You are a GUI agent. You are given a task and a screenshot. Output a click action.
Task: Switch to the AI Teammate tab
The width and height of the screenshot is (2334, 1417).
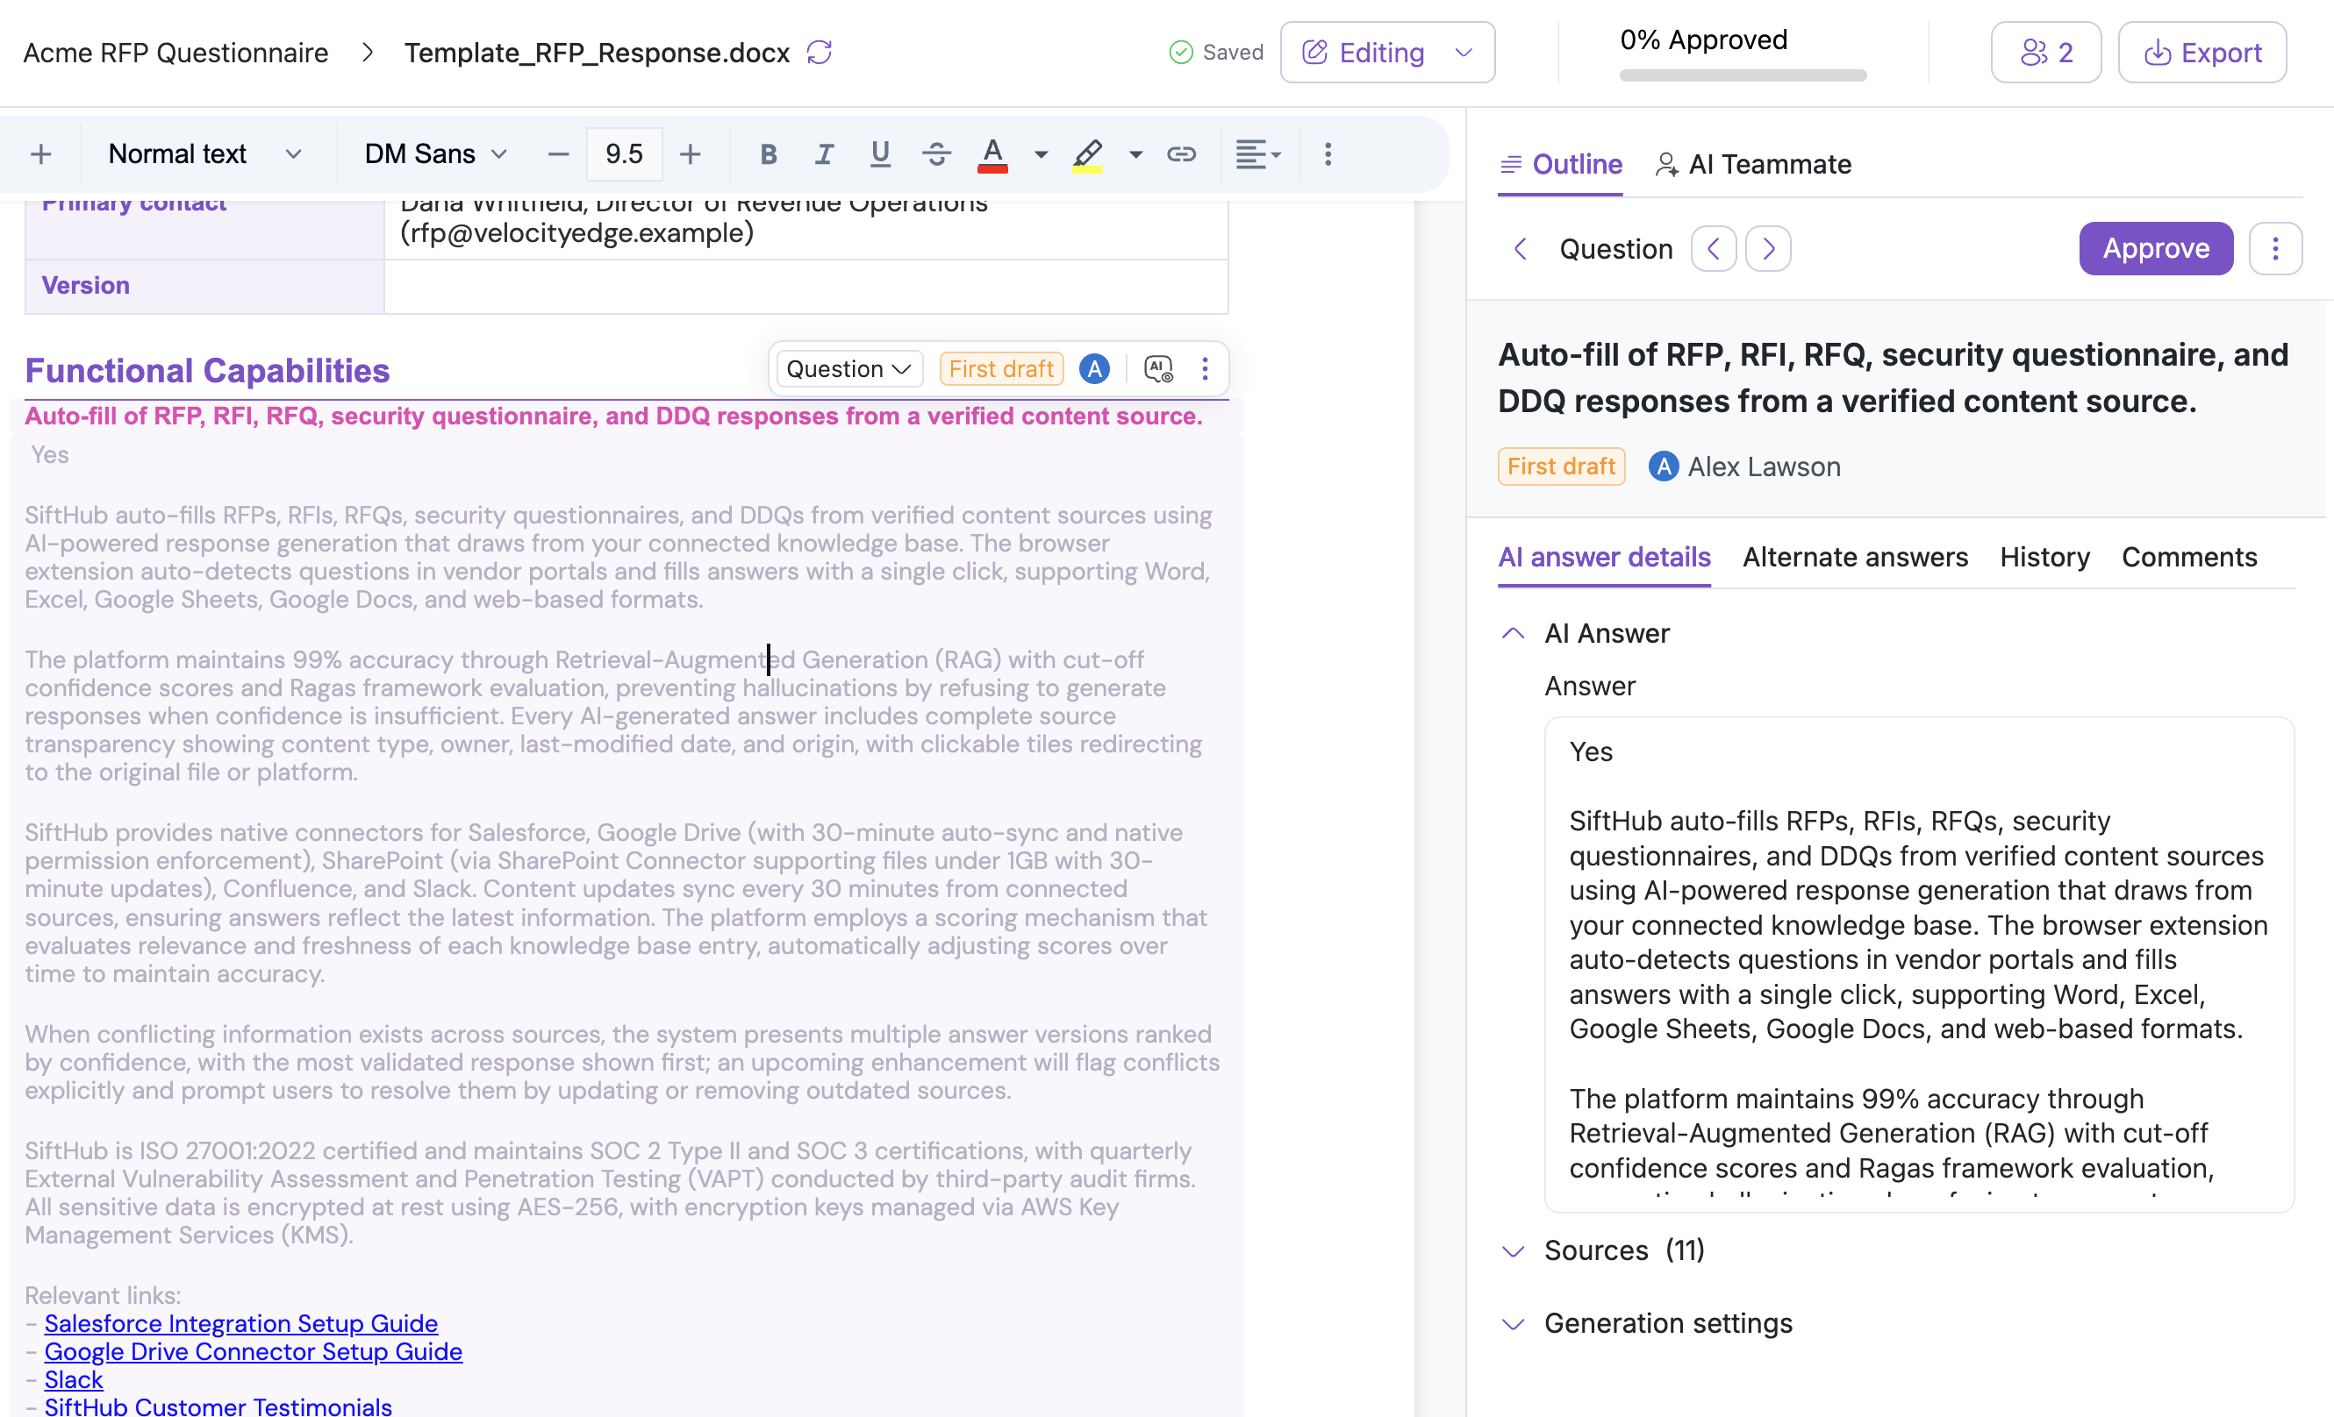coord(1752,165)
